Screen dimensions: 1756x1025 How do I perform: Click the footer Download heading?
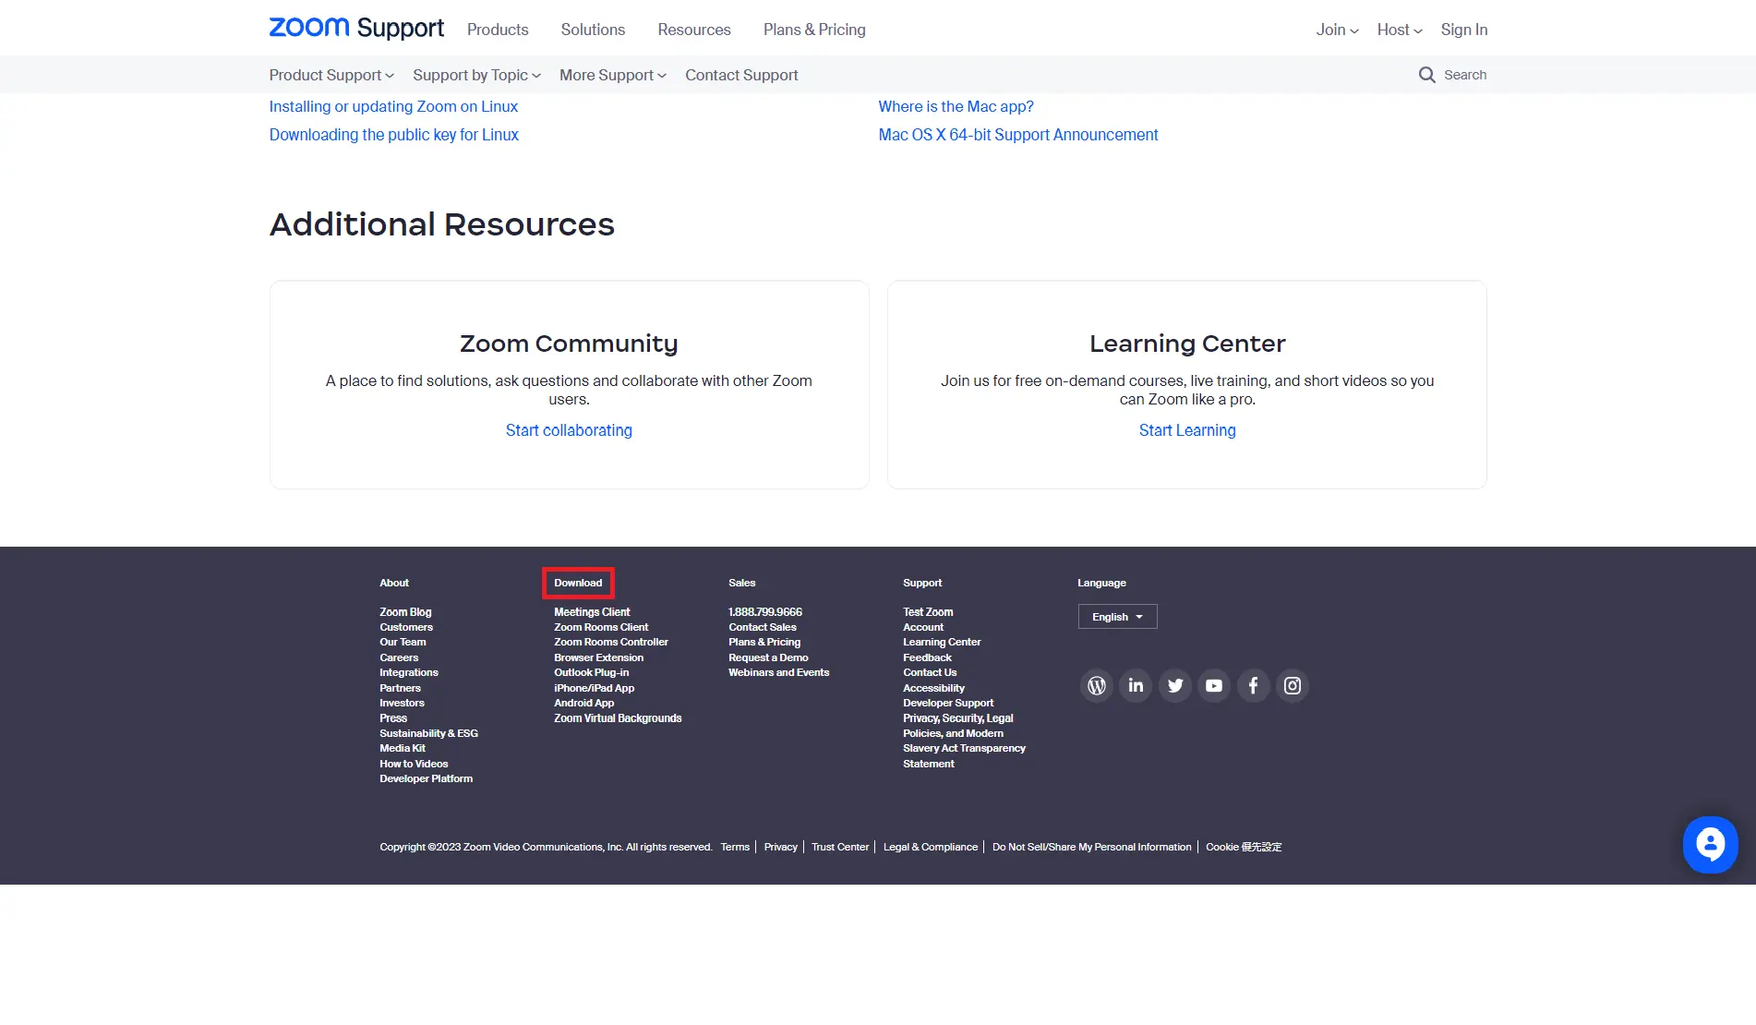point(578,583)
